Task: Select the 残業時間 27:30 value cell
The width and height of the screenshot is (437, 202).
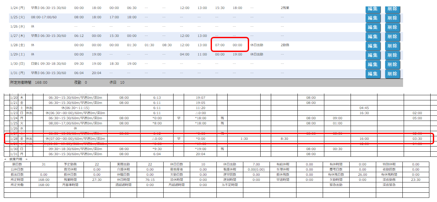Action: pyautogui.click(x=97, y=180)
